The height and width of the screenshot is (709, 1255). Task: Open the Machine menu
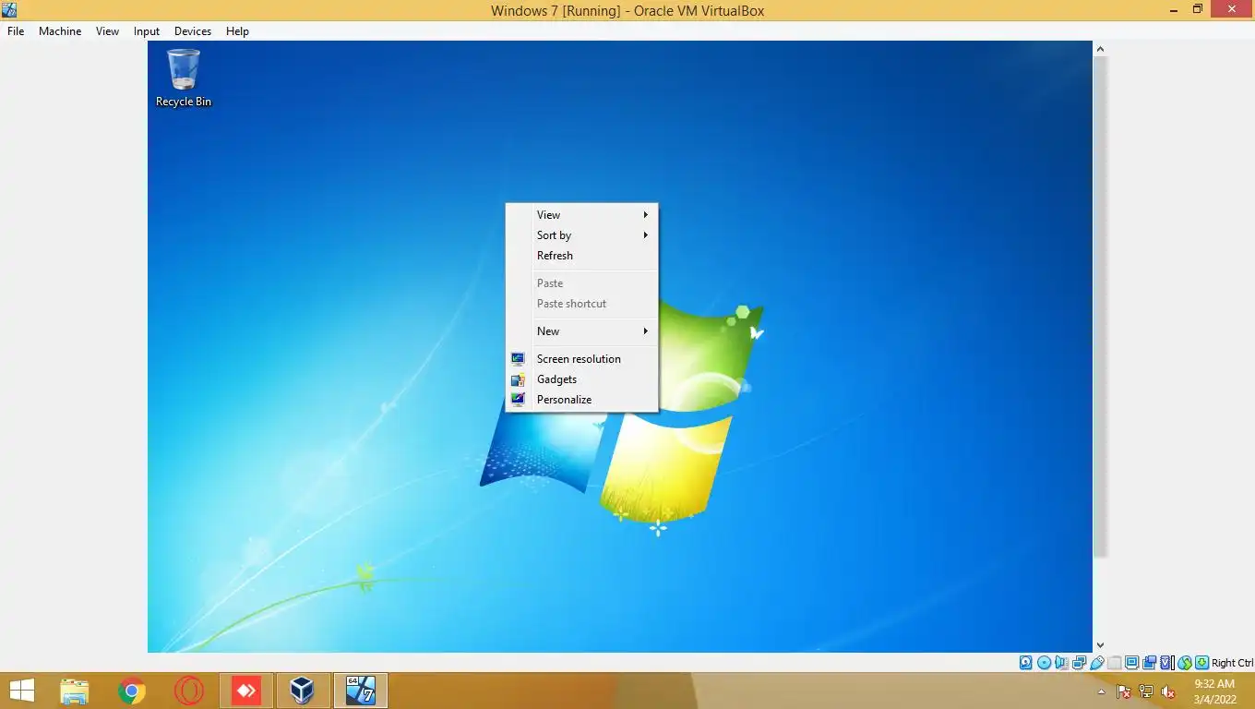click(60, 30)
